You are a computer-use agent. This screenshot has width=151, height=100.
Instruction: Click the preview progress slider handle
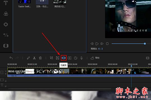coord(145,44)
